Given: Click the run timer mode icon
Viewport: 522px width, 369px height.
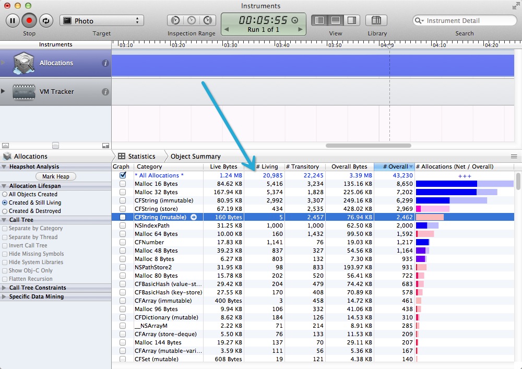Looking at the screenshot, I should (x=294, y=20).
